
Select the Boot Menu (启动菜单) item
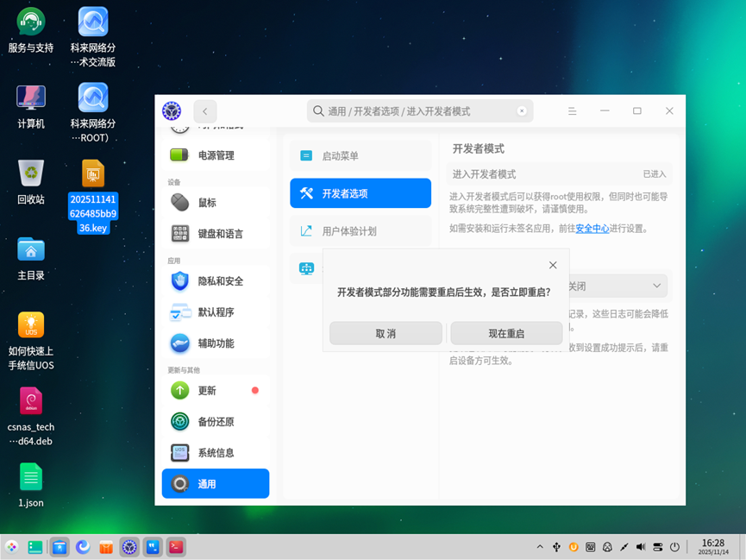pos(360,154)
